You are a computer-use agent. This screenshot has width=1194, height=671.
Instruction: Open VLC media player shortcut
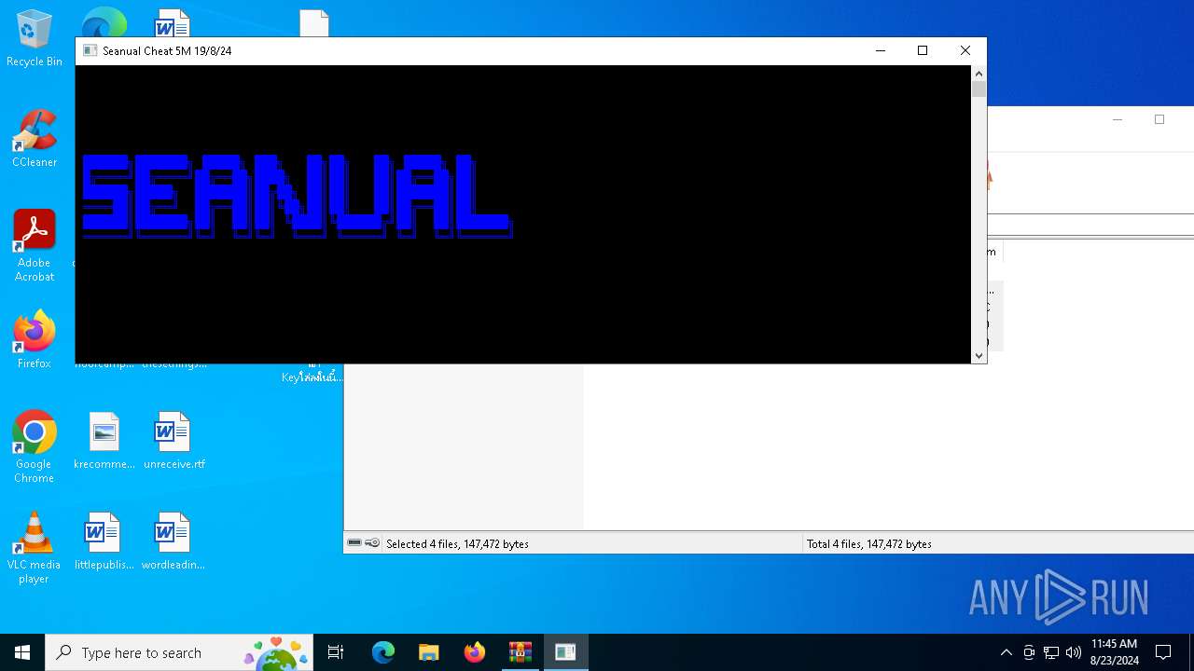35,548
